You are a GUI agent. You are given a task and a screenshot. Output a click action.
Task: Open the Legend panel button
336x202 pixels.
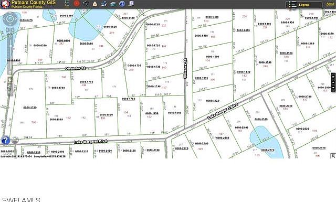[x=304, y=5]
